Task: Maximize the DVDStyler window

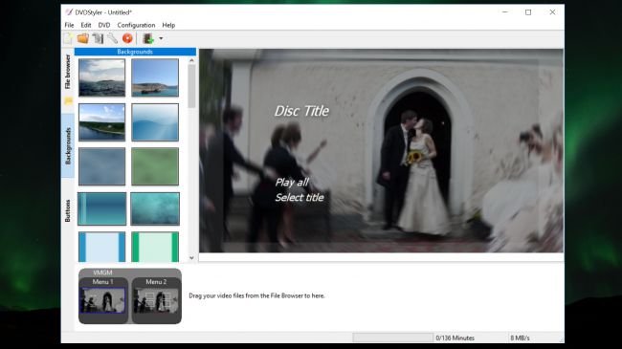Action: pos(528,12)
